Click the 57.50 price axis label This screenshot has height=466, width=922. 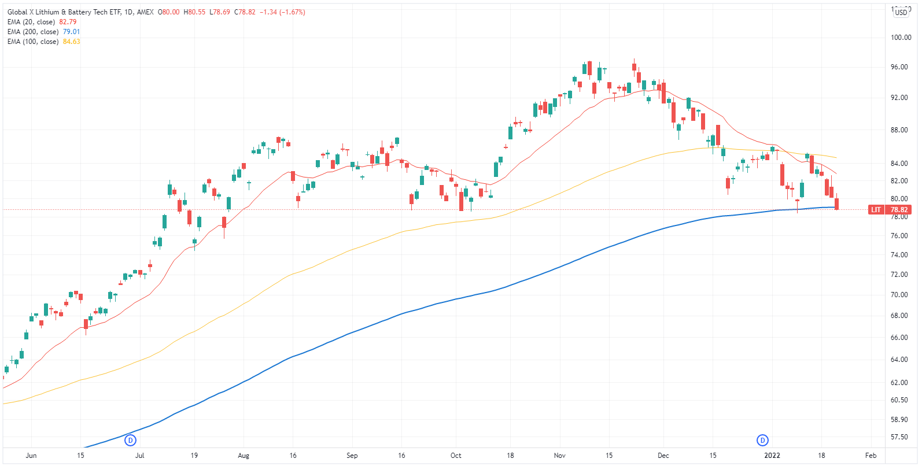[x=899, y=437]
